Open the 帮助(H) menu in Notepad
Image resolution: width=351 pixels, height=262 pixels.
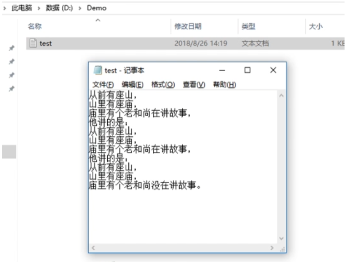[225, 85]
